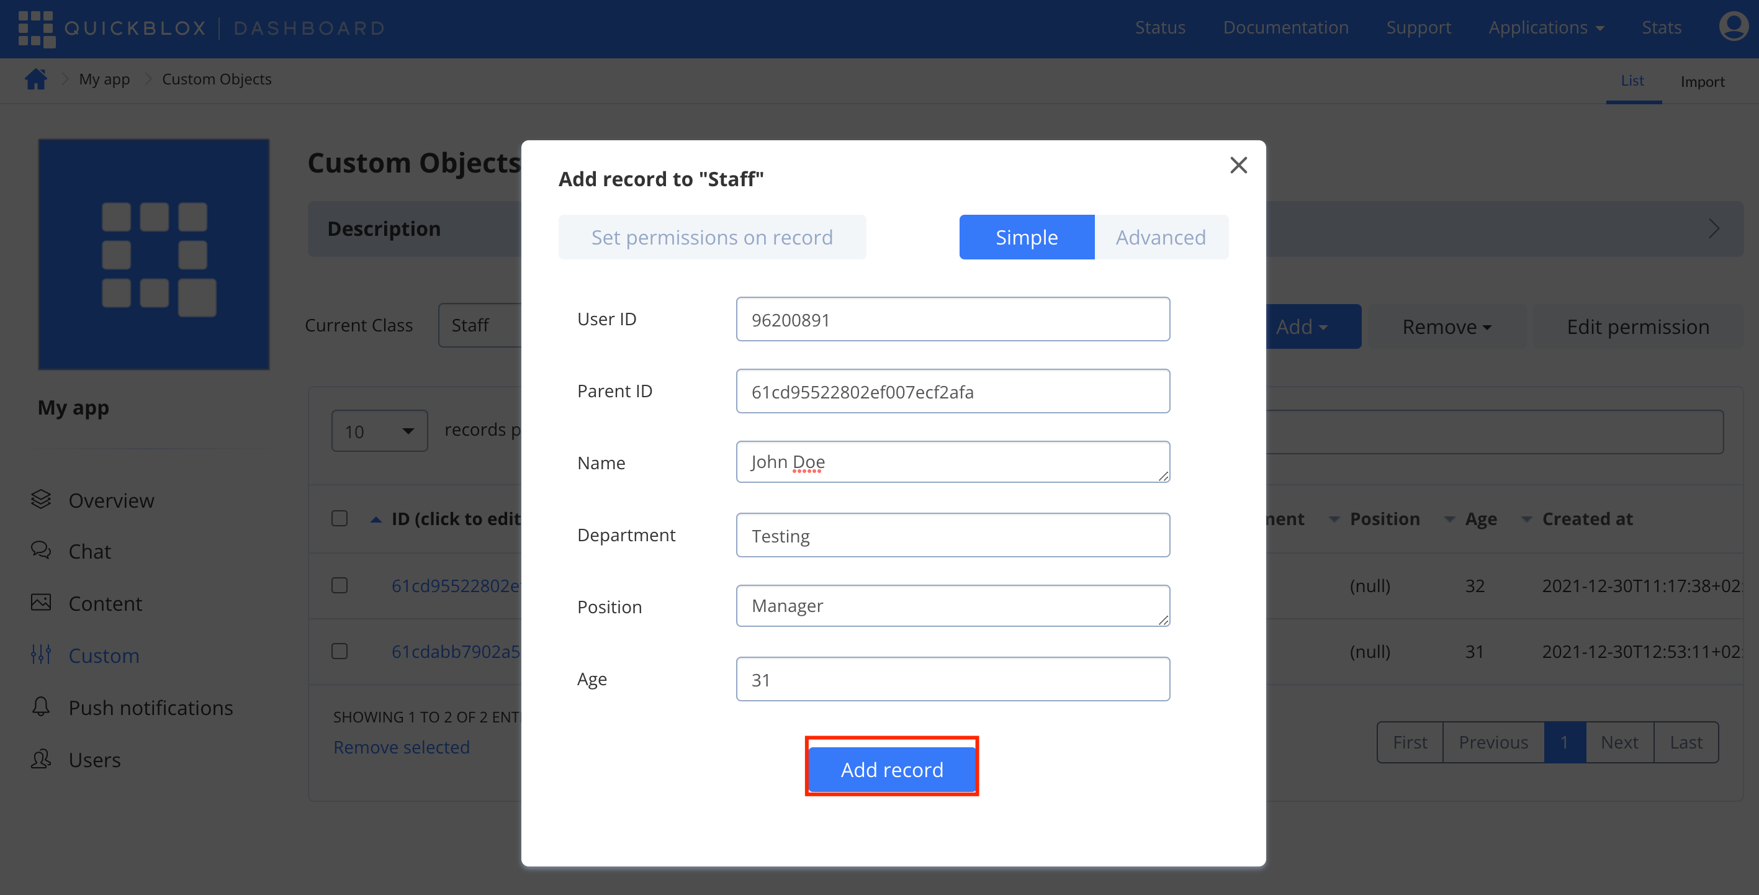Go to the Content section icon
1759x895 pixels.
[41, 602]
